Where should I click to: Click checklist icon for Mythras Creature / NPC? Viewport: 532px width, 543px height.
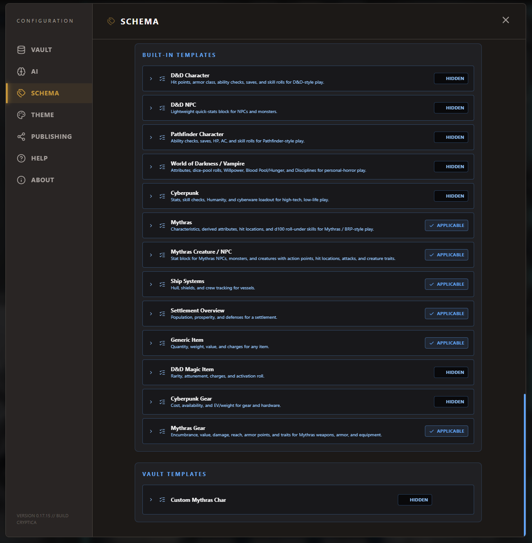click(x=162, y=255)
